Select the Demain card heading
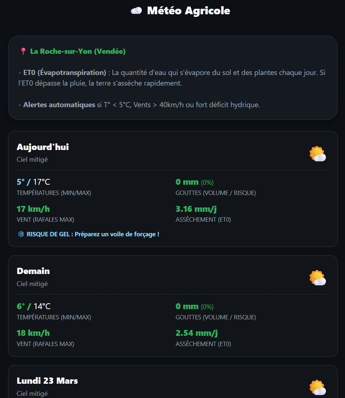 pos(33,271)
